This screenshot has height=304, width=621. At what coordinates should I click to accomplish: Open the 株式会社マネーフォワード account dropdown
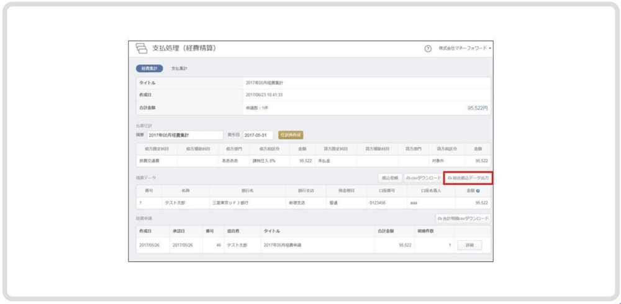click(x=465, y=48)
